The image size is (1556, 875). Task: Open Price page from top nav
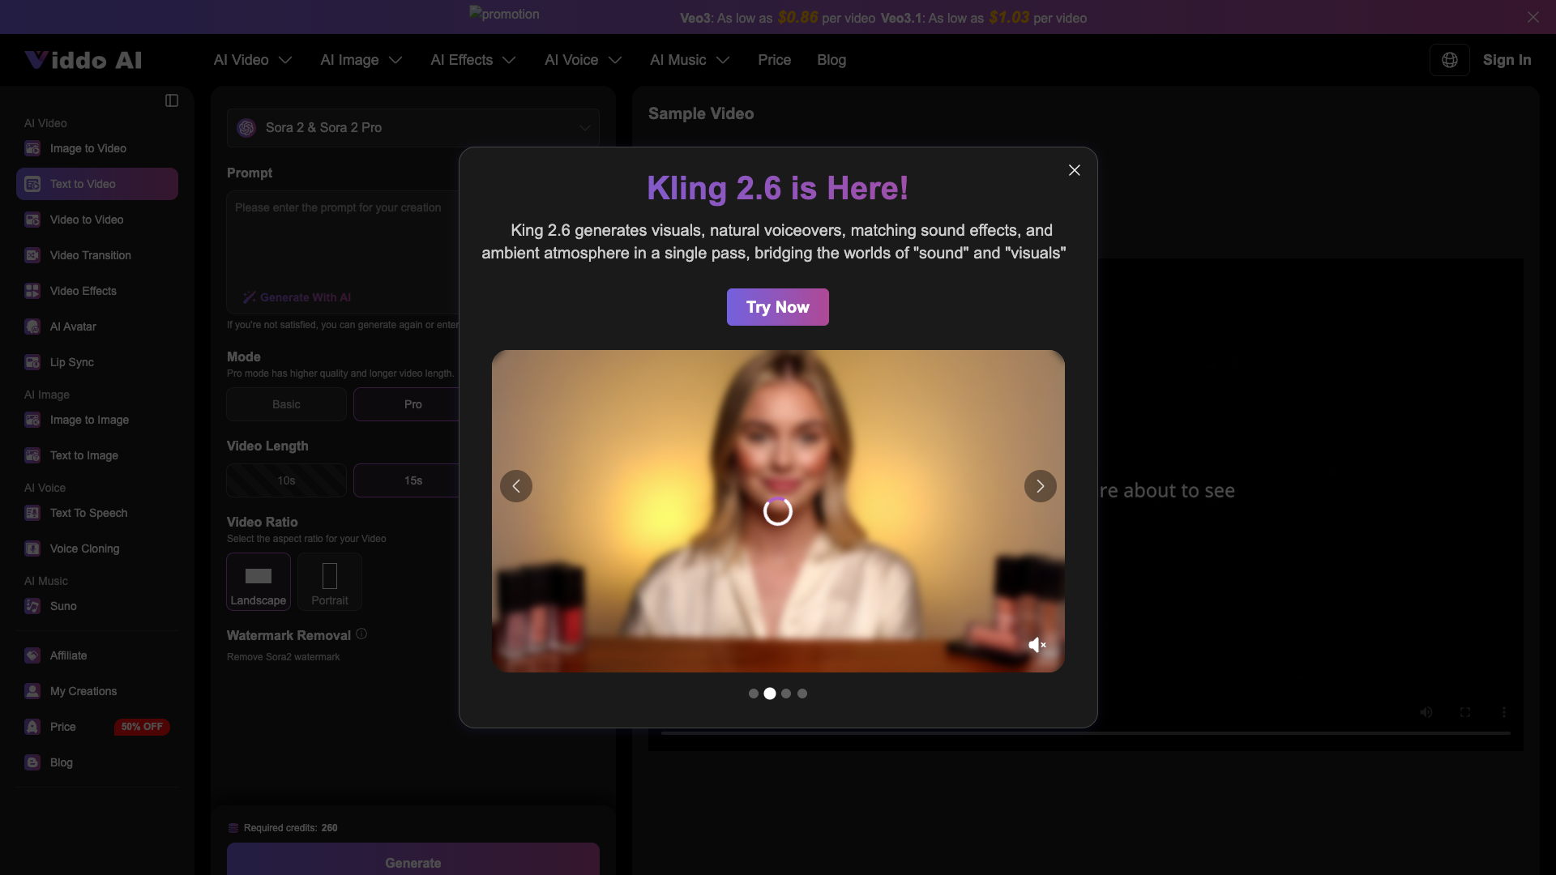pos(774,60)
